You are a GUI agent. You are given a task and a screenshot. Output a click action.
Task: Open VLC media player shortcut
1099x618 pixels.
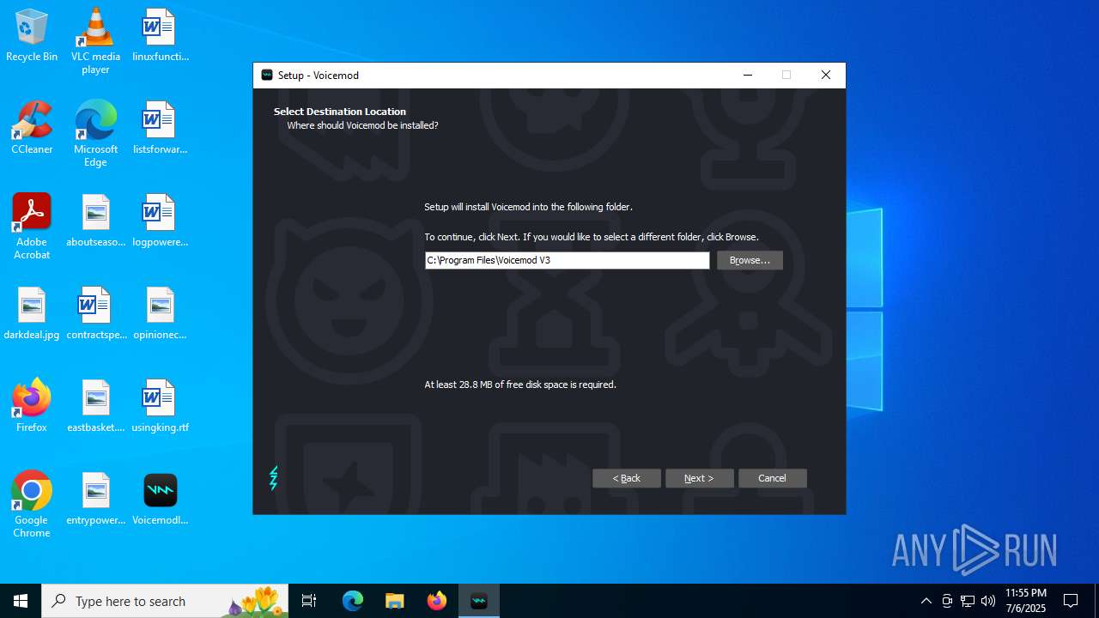95,41
